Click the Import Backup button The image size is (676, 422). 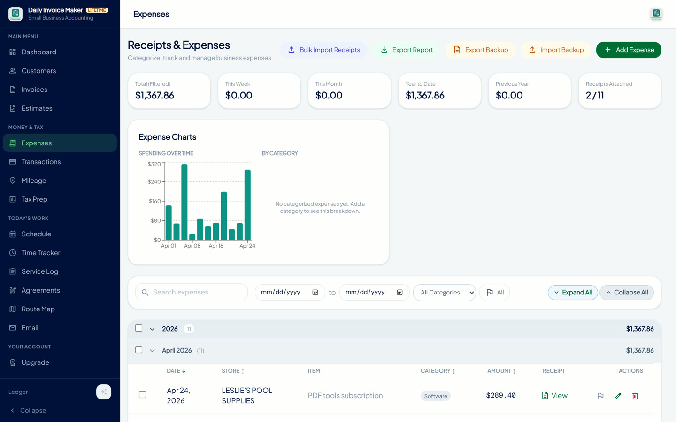[x=556, y=50]
